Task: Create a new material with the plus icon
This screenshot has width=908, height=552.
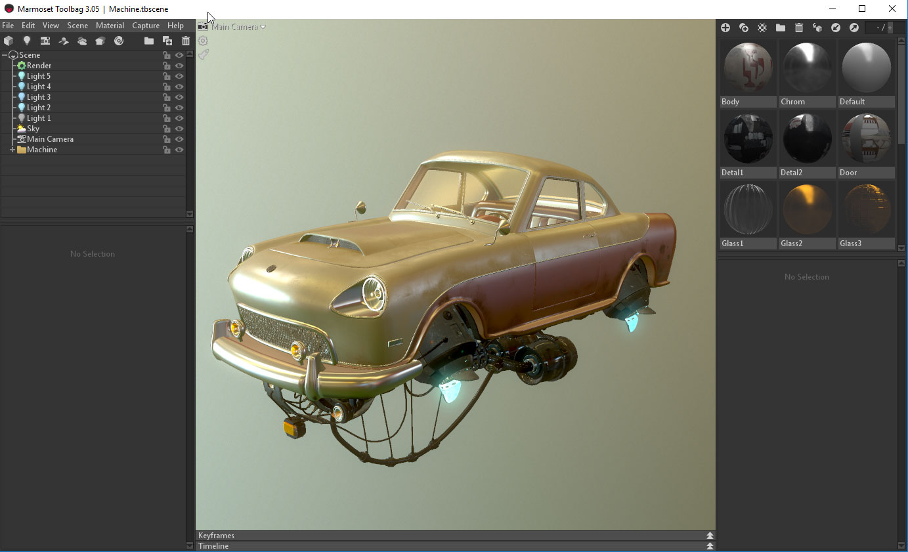Action: tap(725, 28)
